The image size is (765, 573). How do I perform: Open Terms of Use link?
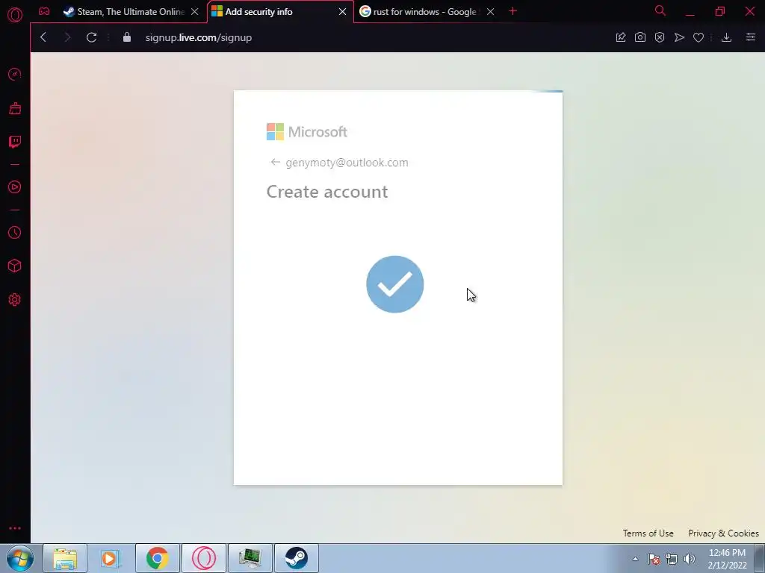pos(648,533)
